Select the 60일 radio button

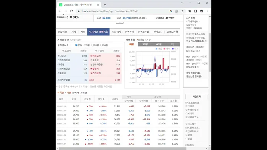point(102,45)
